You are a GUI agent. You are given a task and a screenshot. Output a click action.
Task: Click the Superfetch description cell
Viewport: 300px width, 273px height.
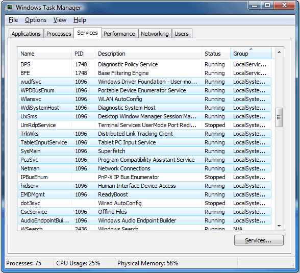click(112, 151)
